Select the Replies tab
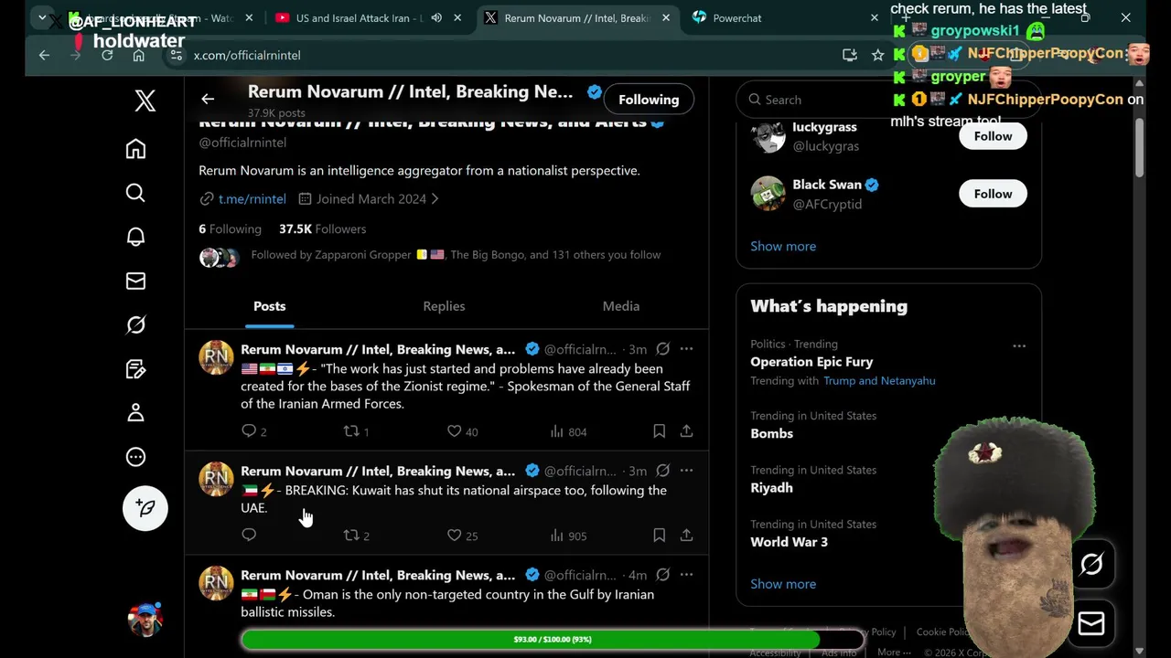 point(444,306)
